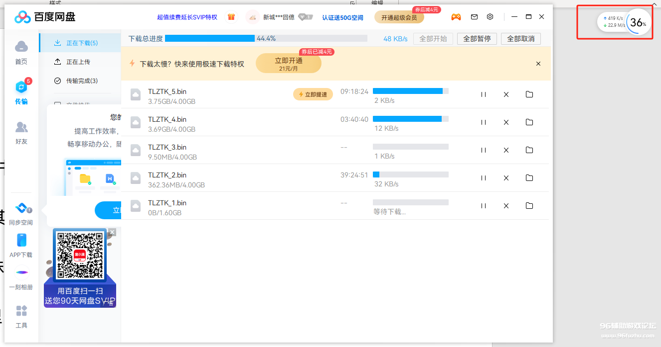Cancel the TLZTK_1.bin download
The image size is (661, 347).
pyautogui.click(x=506, y=206)
